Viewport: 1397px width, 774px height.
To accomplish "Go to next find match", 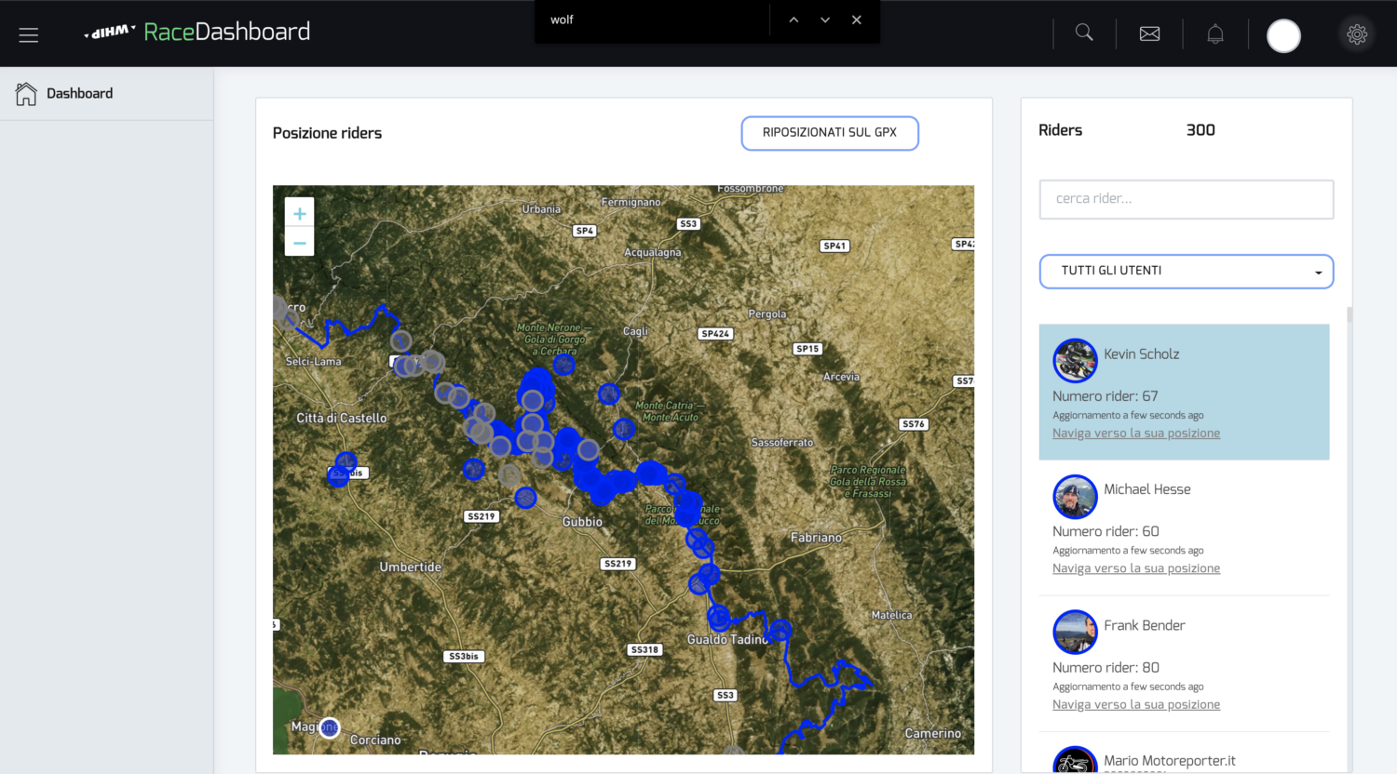I will (825, 20).
